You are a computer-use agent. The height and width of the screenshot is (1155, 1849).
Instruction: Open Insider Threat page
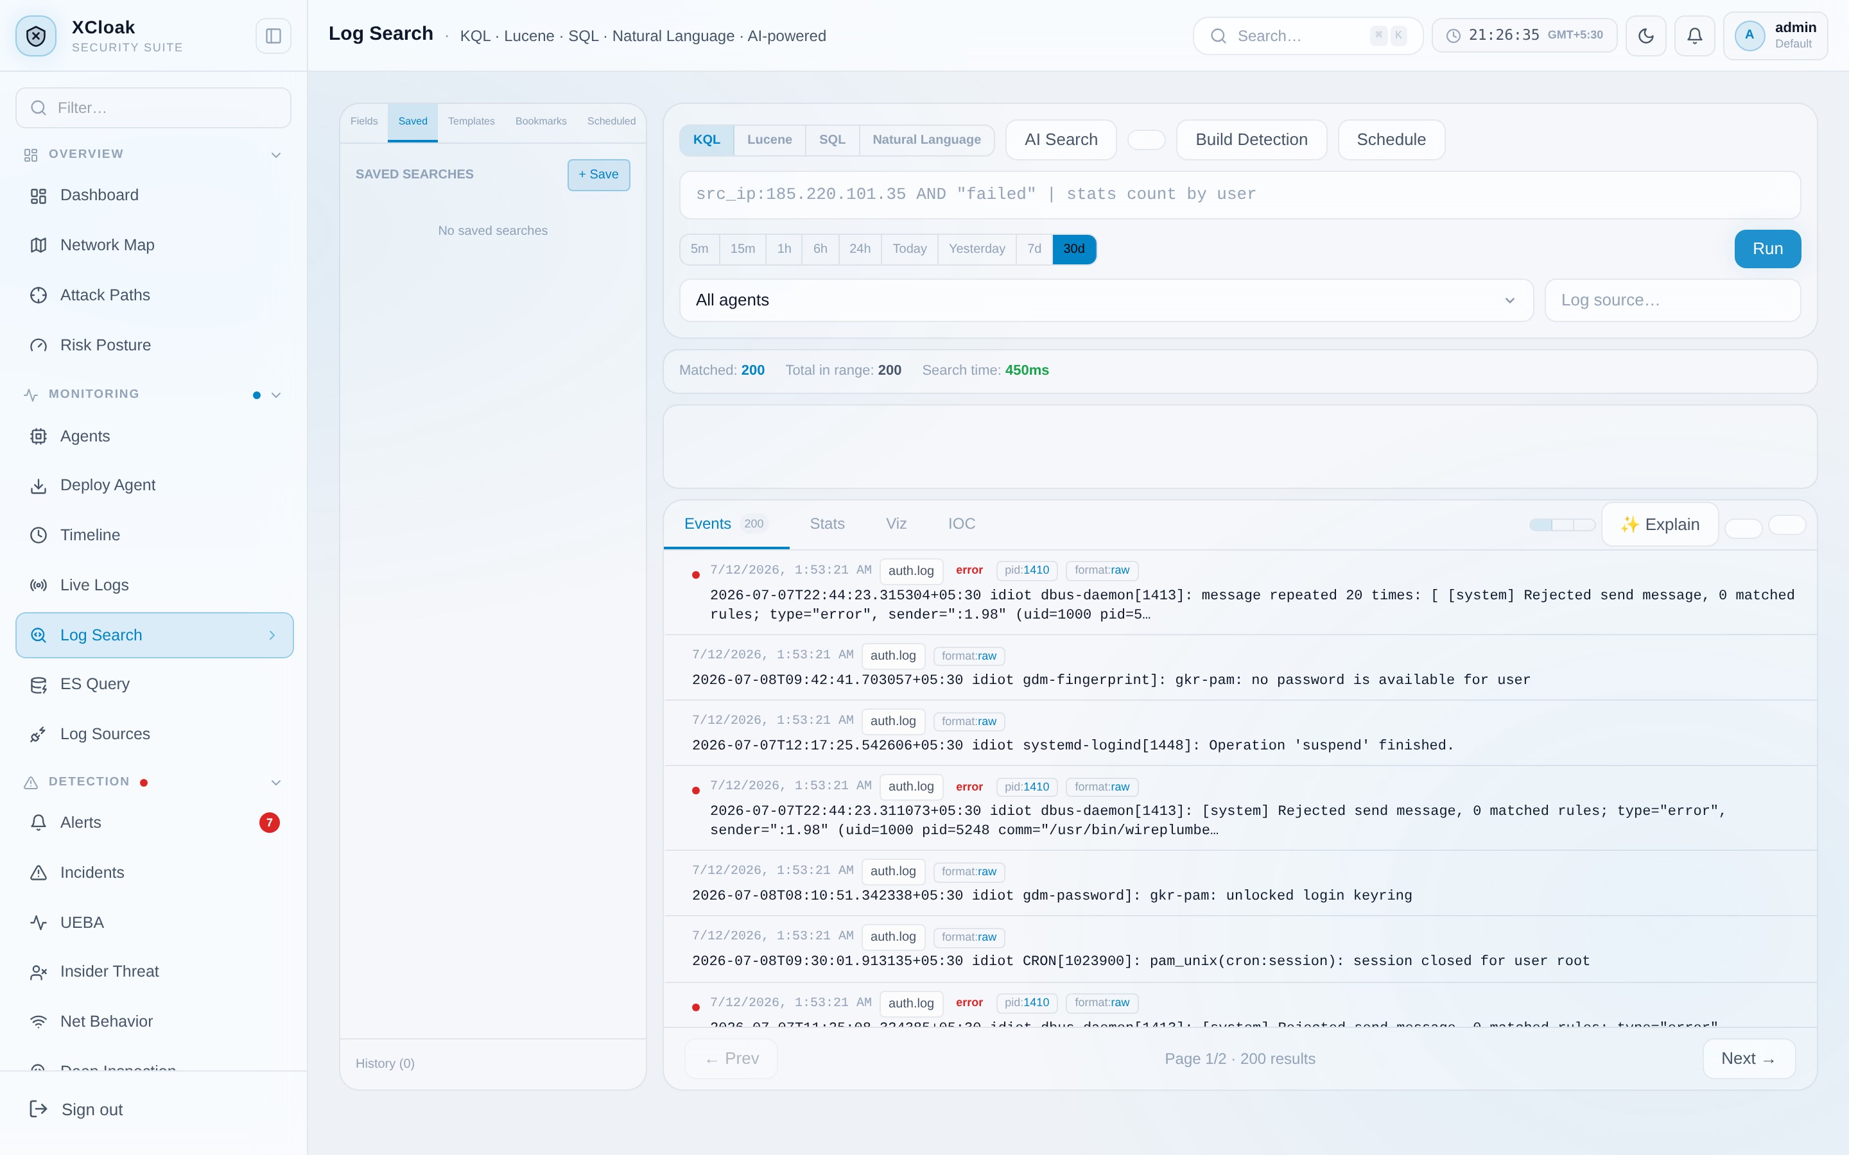coord(153,971)
